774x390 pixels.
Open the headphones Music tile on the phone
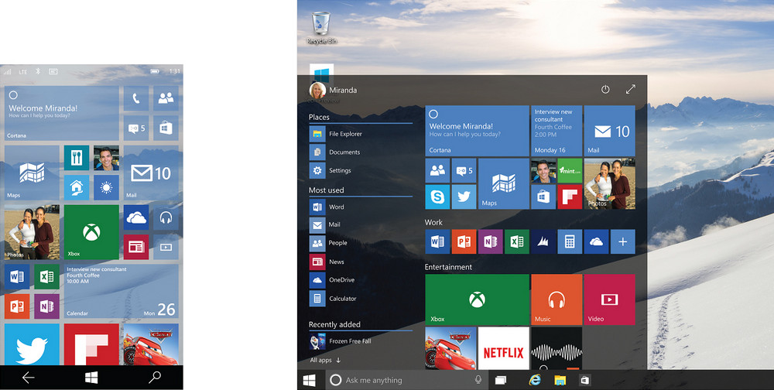pos(166,217)
